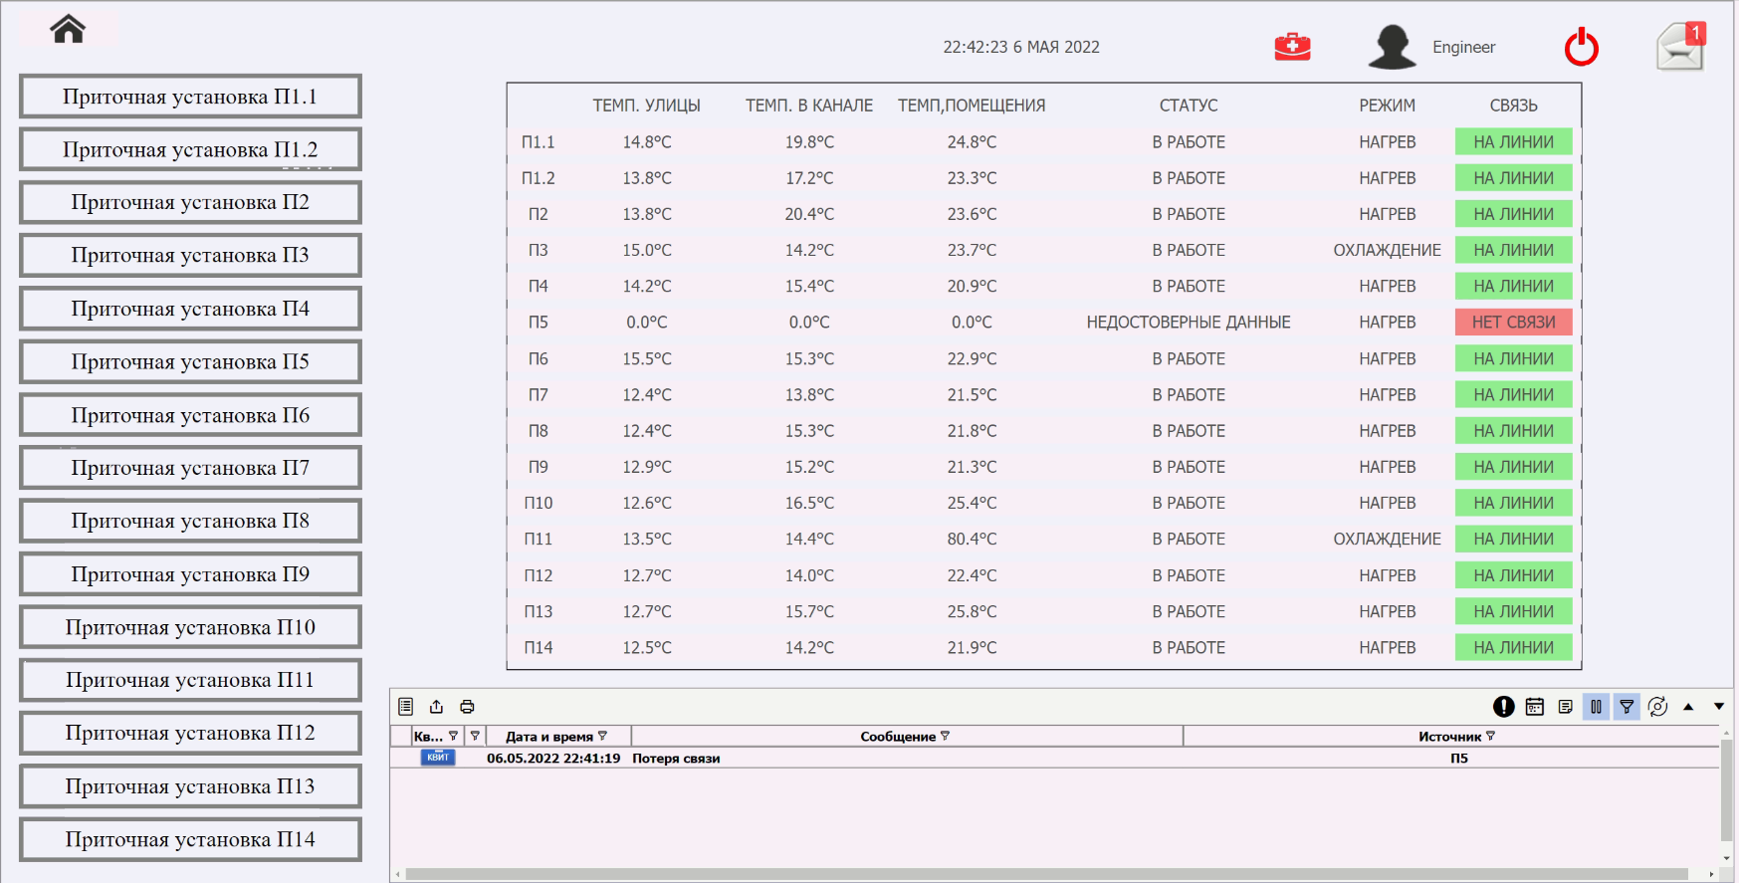The image size is (1739, 883).
Task: Open Приточная установка П13
Action: pos(190,786)
